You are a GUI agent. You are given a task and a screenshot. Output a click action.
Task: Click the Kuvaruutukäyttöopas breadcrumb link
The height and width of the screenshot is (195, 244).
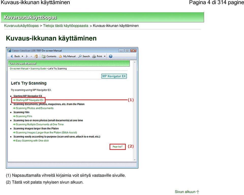[21, 26]
